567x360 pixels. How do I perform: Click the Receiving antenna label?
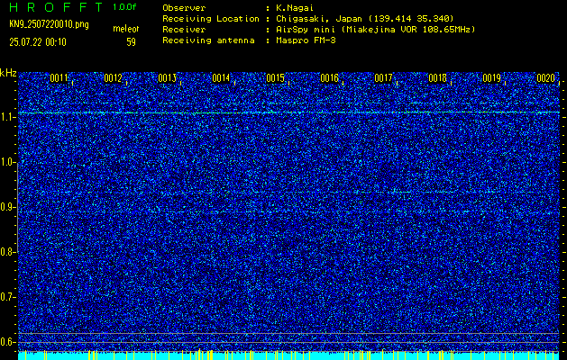tap(208, 40)
